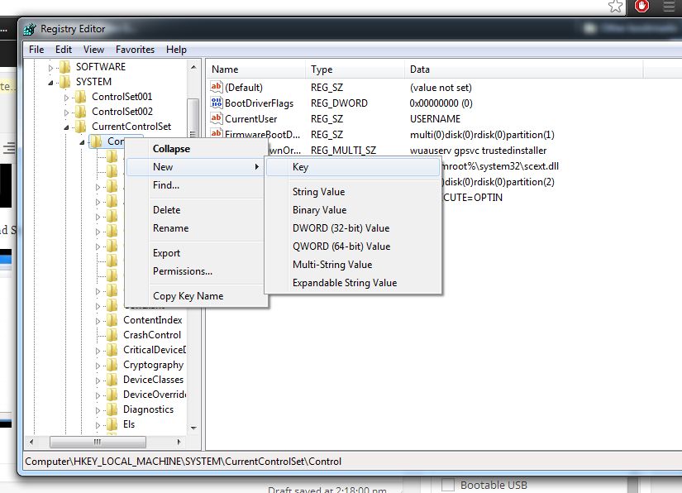This screenshot has width=682, height=493.
Task: Expand the ContentIndex node
Action: [98, 321]
